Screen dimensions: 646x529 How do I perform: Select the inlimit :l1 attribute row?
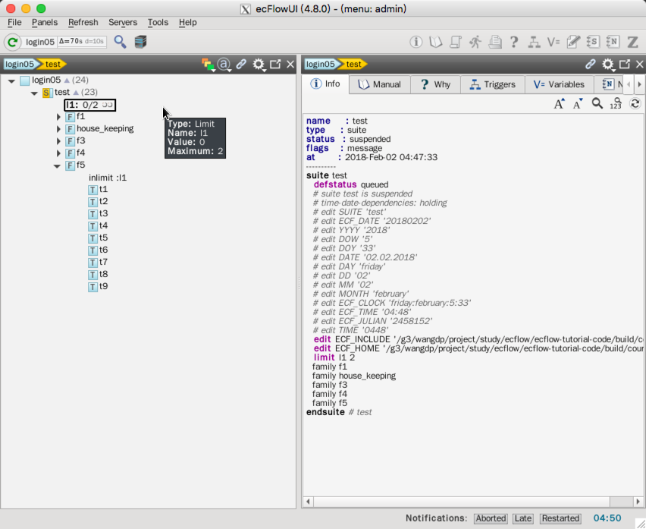pyautogui.click(x=108, y=178)
